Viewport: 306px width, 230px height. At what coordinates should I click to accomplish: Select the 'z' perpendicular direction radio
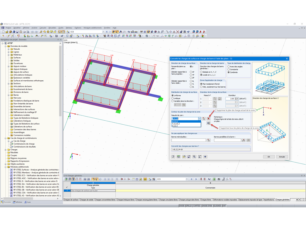click(x=191, y=67)
